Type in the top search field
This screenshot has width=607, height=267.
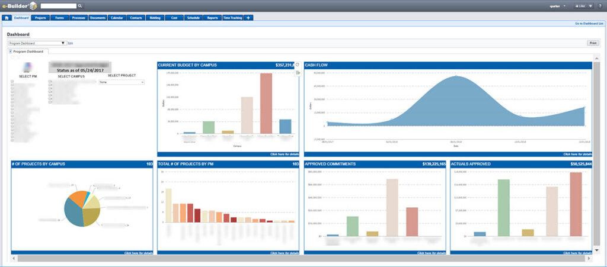click(58, 6)
